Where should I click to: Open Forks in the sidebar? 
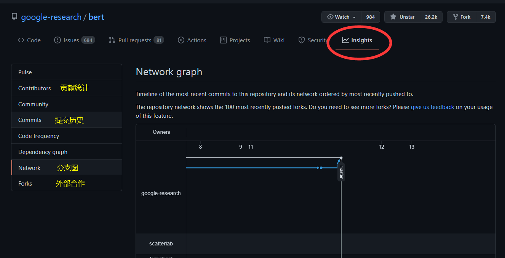67,183
